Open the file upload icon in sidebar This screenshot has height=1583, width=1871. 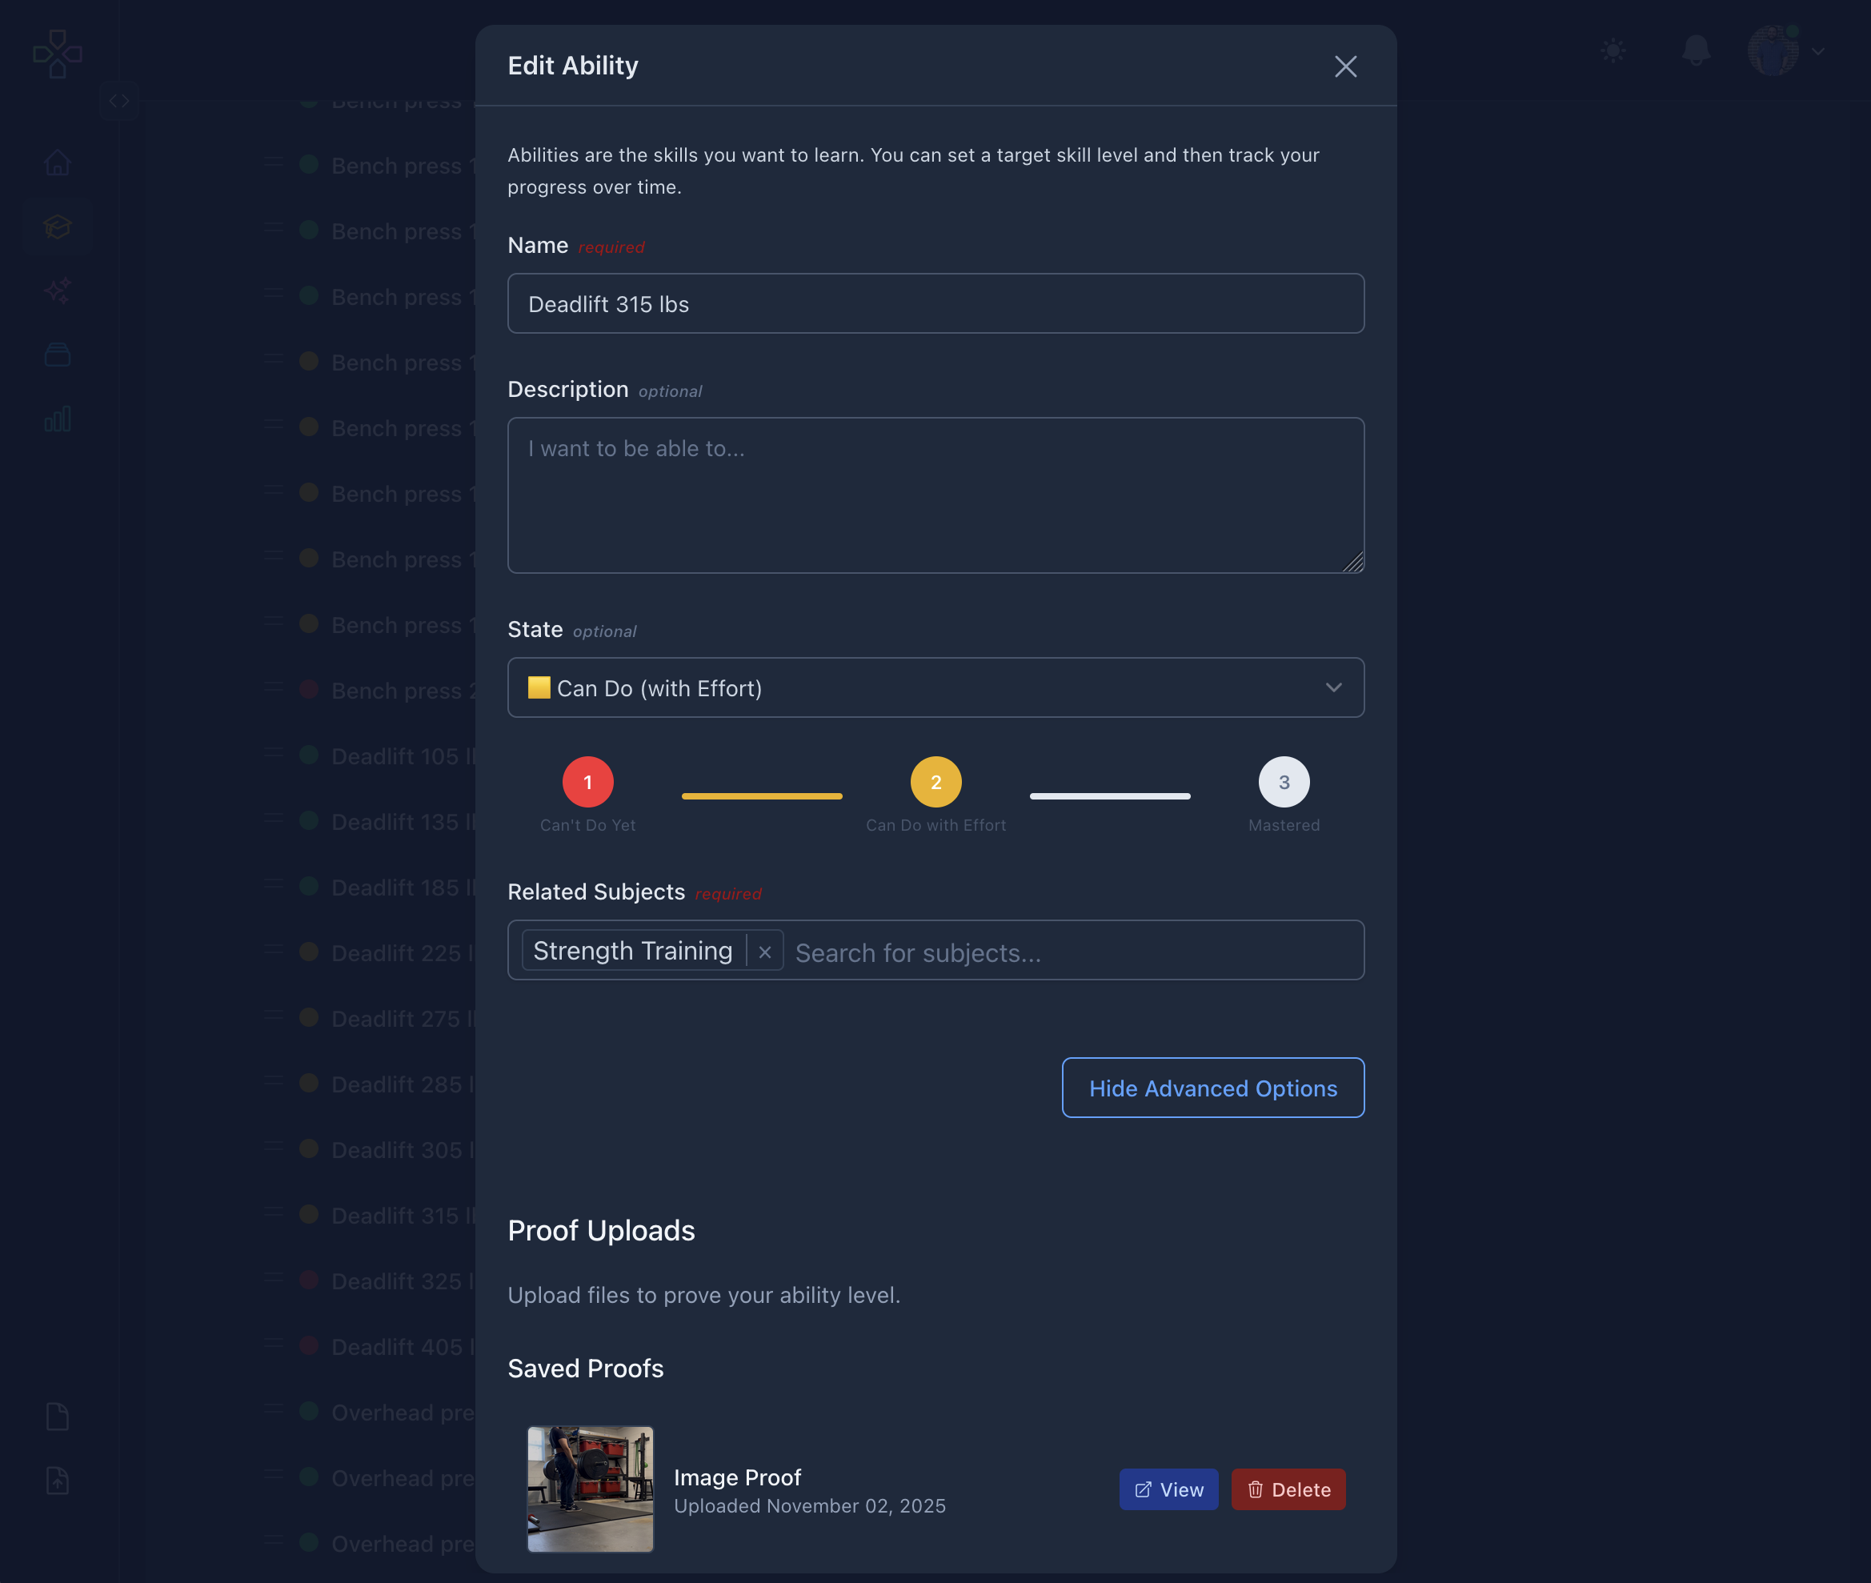point(57,1481)
